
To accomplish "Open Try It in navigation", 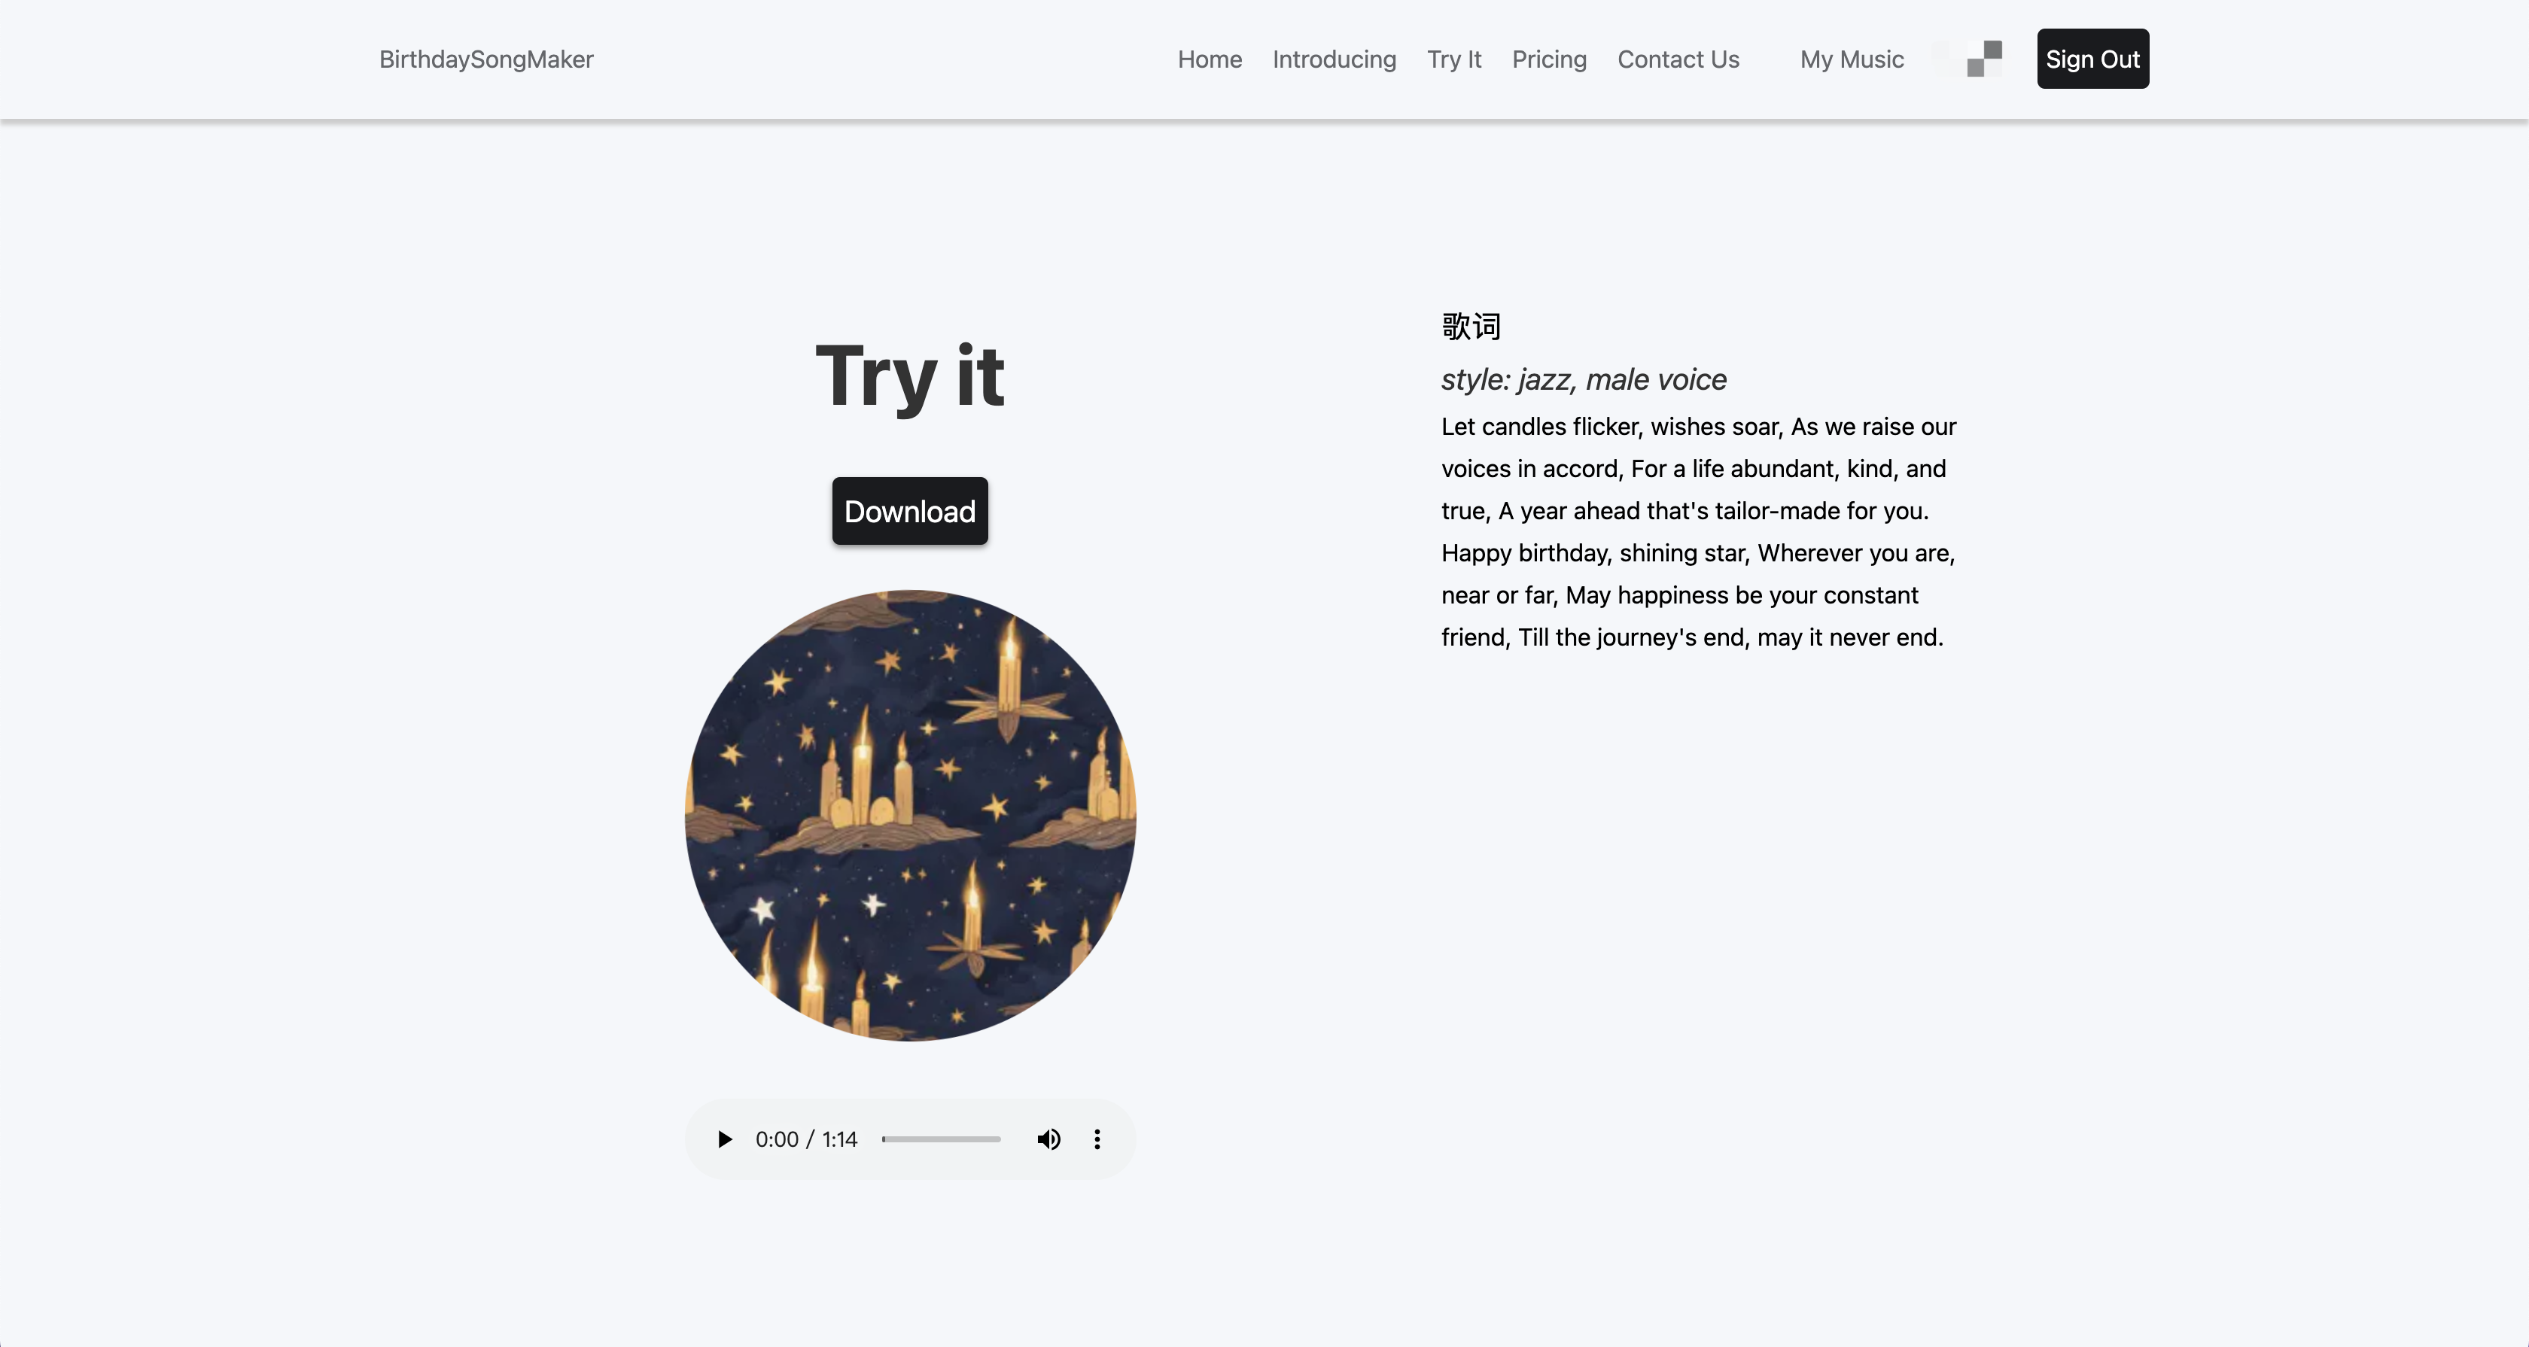I will 1454,59.
